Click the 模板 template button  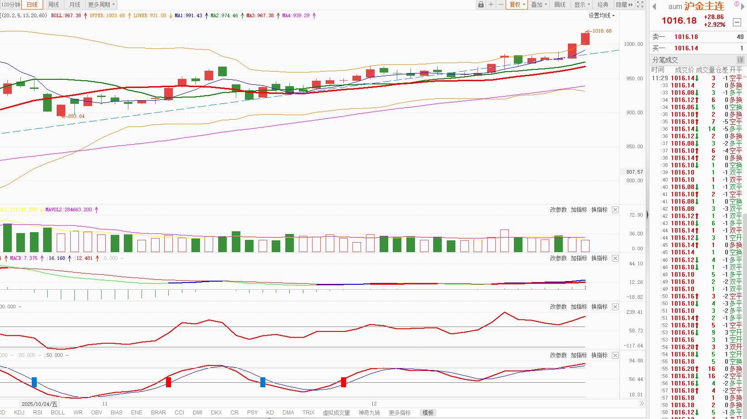pyautogui.click(x=428, y=413)
